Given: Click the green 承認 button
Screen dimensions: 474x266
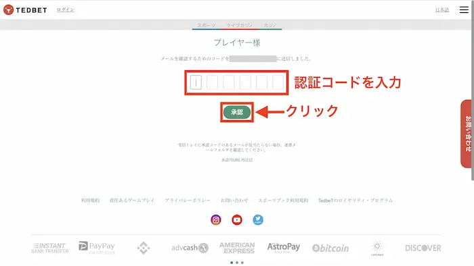Looking at the screenshot, I should [237, 112].
